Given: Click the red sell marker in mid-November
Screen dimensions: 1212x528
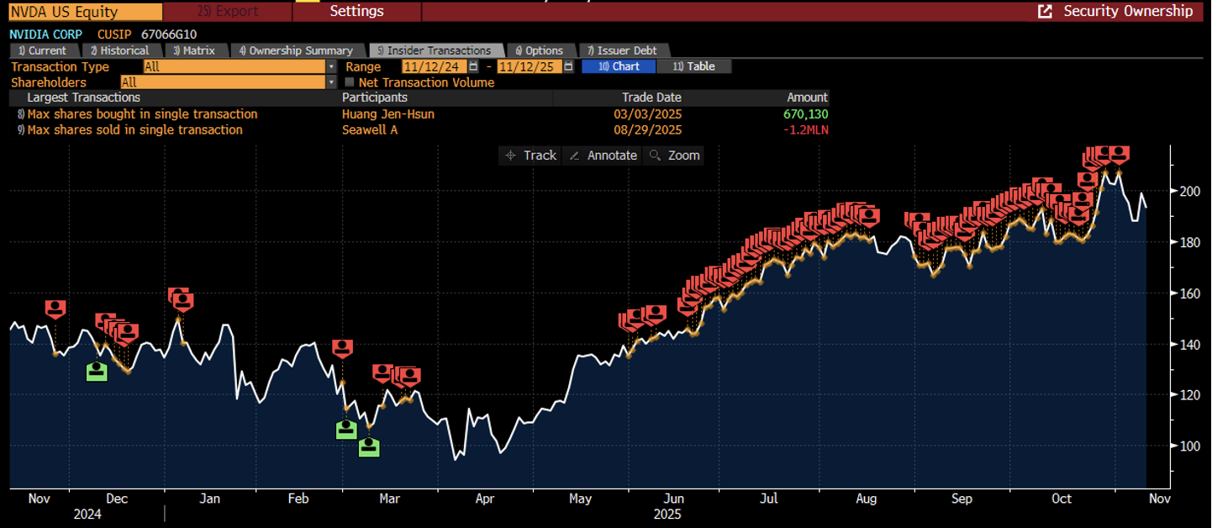Looking at the screenshot, I should (55, 309).
